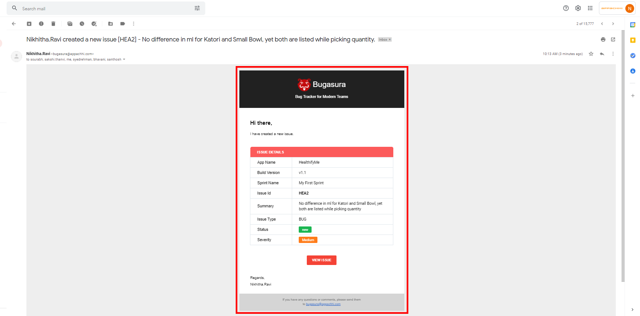Click the email subject line
This screenshot has width=640, height=316.
point(201,39)
